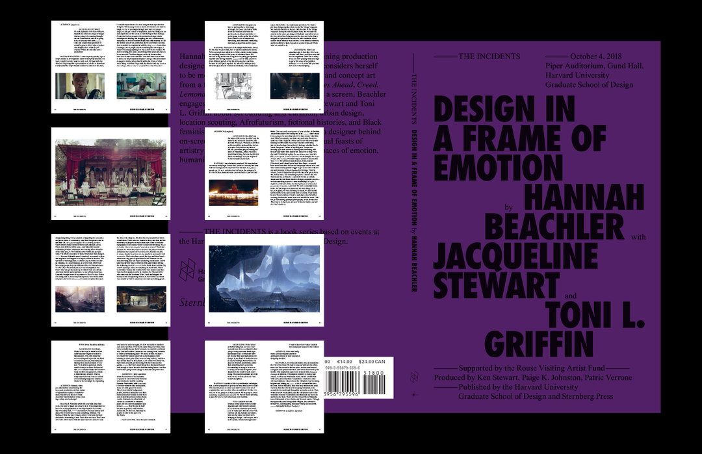Click the '$24.00 CAN' price
Screen dimensions: 702x454
pyautogui.click(x=372, y=361)
